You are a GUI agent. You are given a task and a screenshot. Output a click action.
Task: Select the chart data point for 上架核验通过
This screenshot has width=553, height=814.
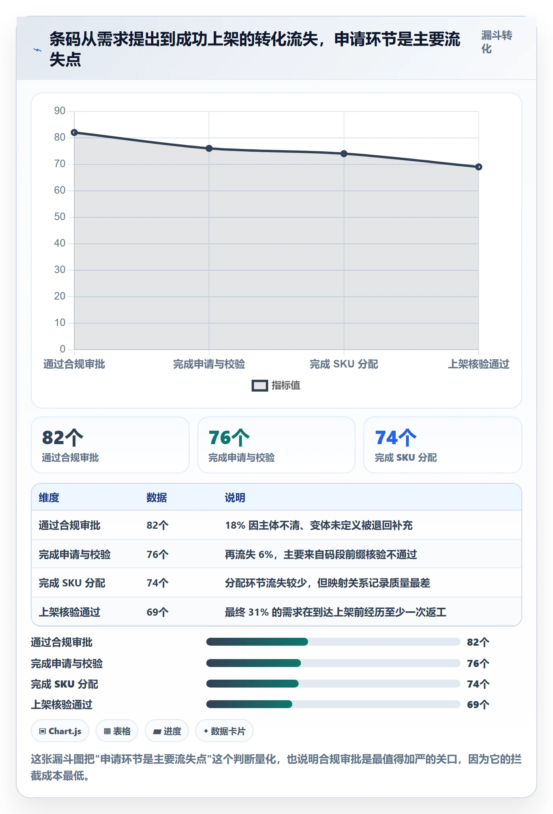[479, 167]
